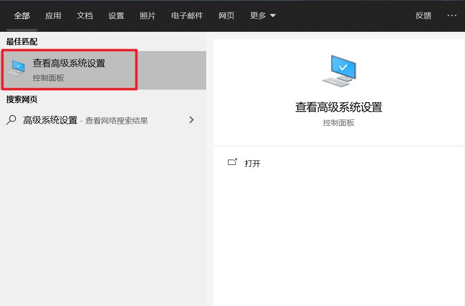
Task: Switch to the 照片 tab
Action: point(147,16)
